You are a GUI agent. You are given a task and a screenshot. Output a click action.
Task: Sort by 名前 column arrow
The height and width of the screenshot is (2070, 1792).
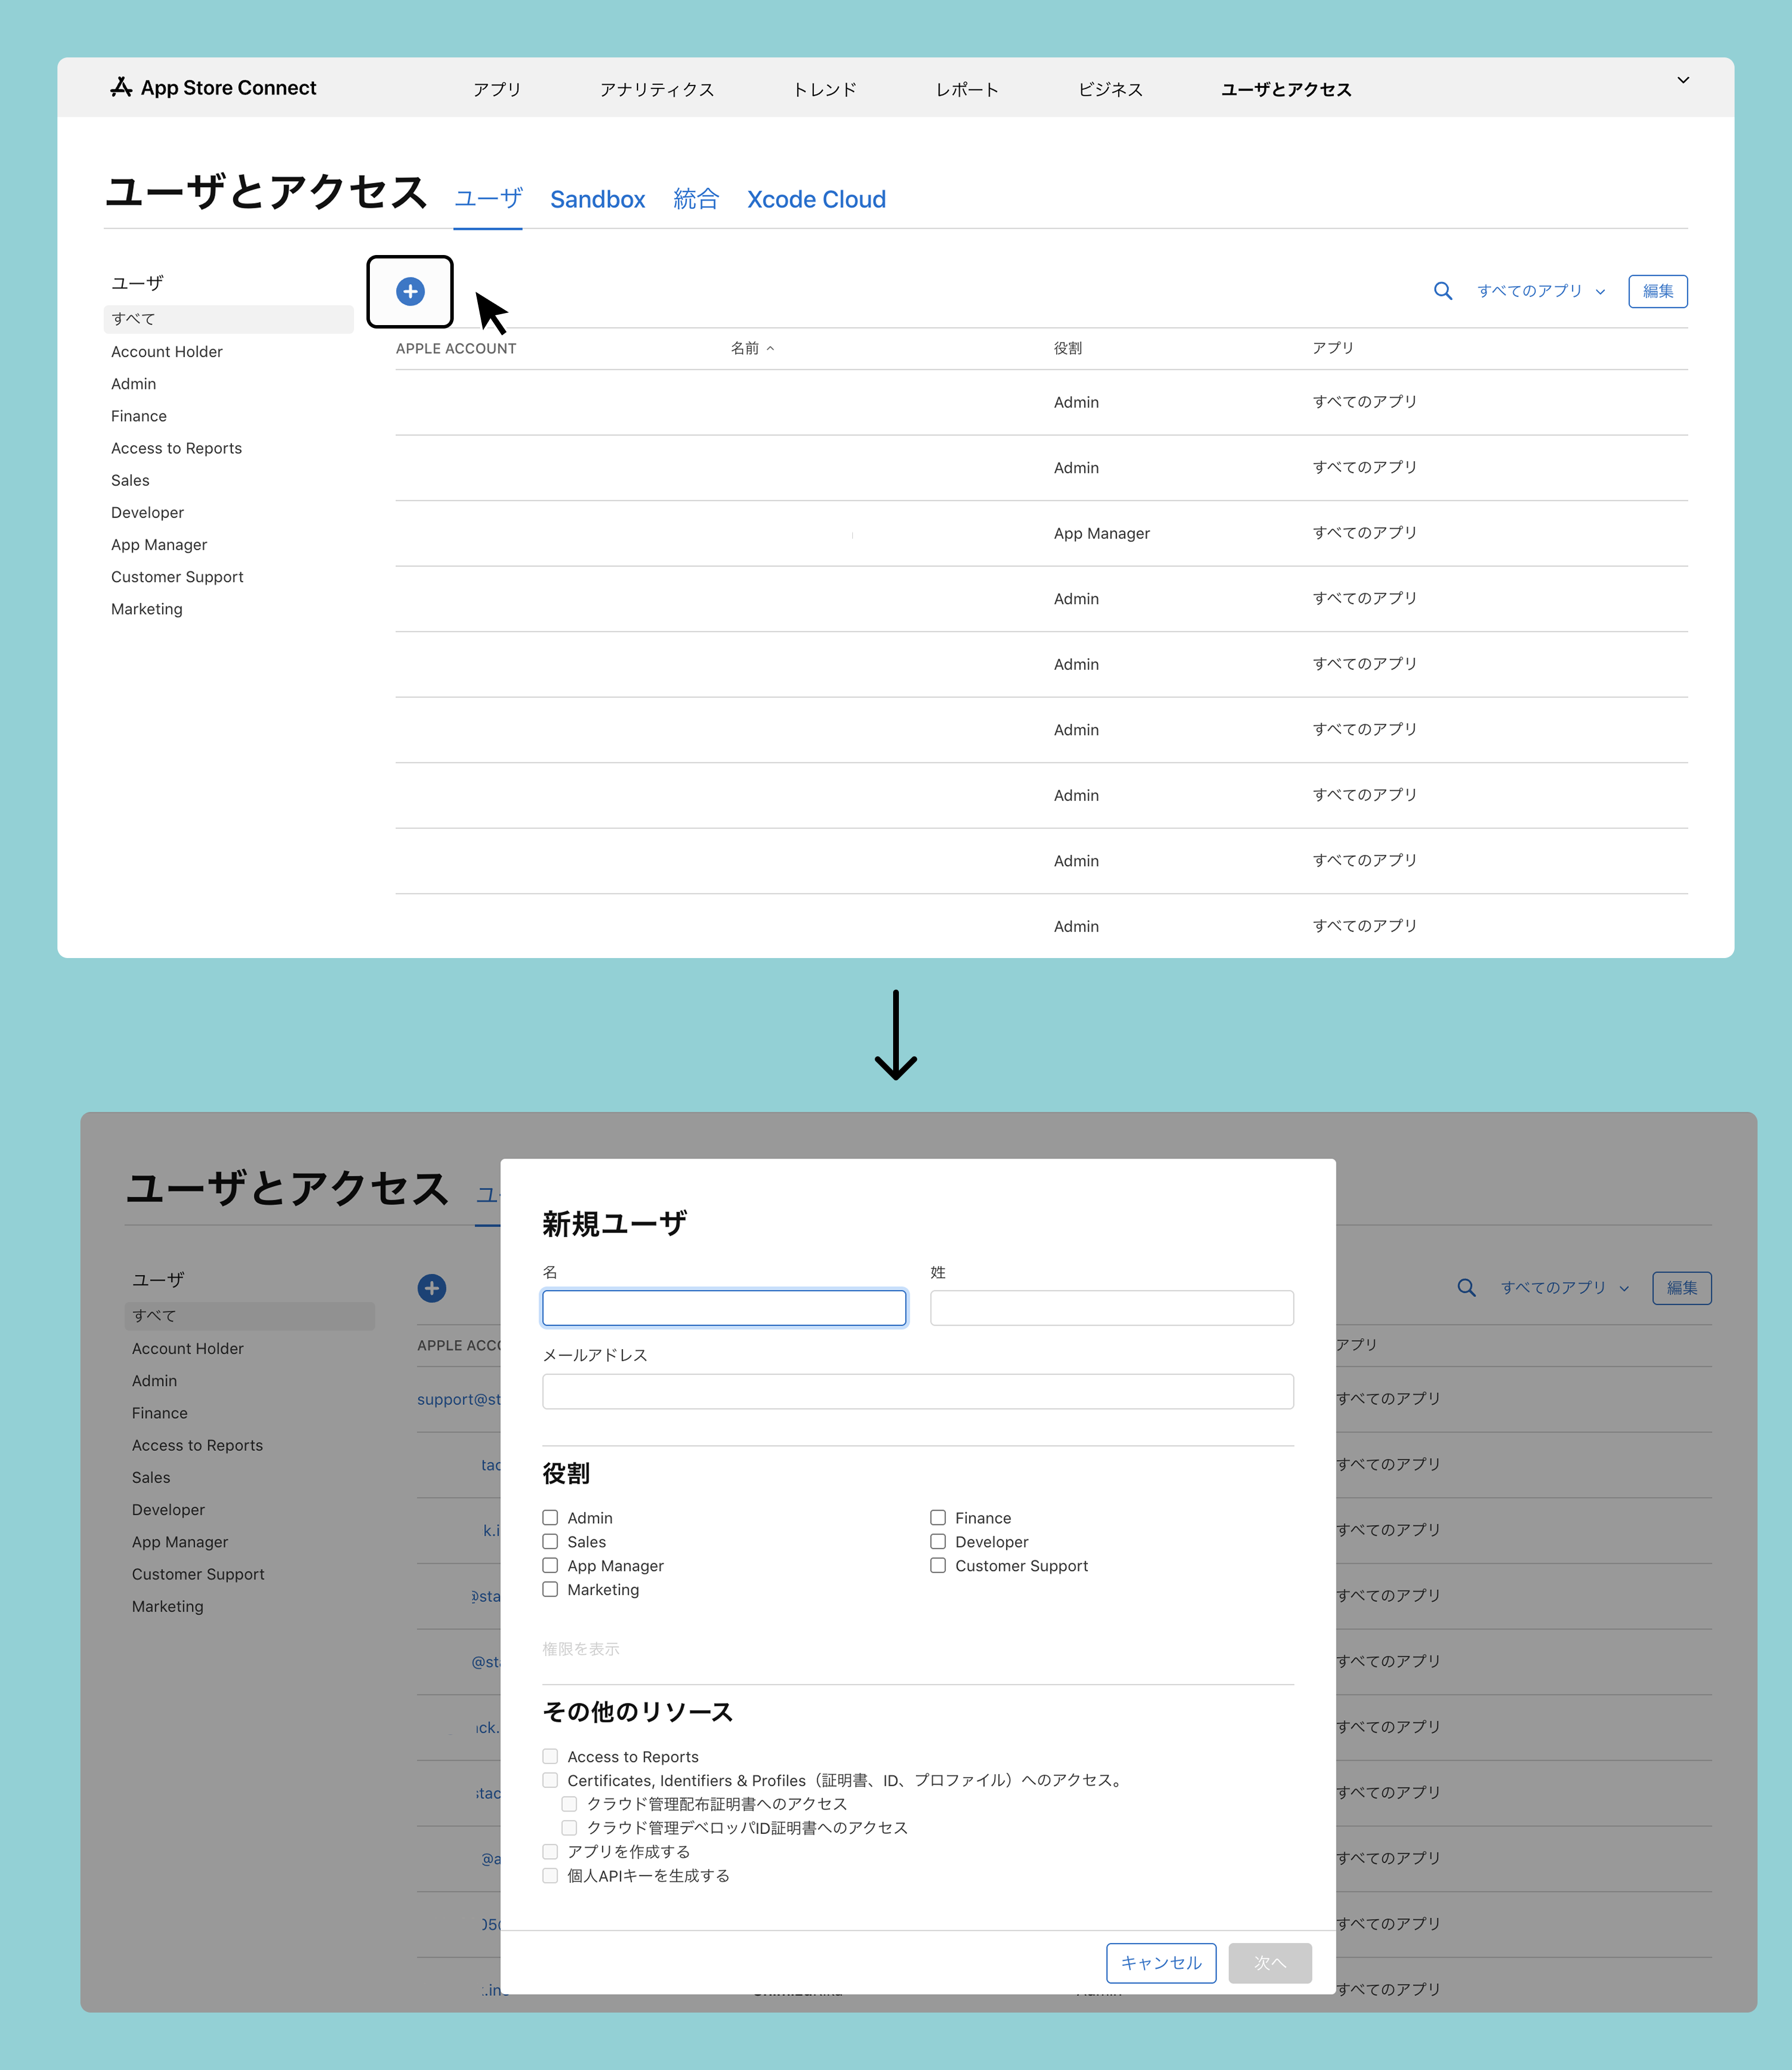[x=770, y=348]
